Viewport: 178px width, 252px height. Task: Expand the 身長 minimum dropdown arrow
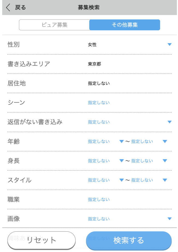[x=121, y=161]
